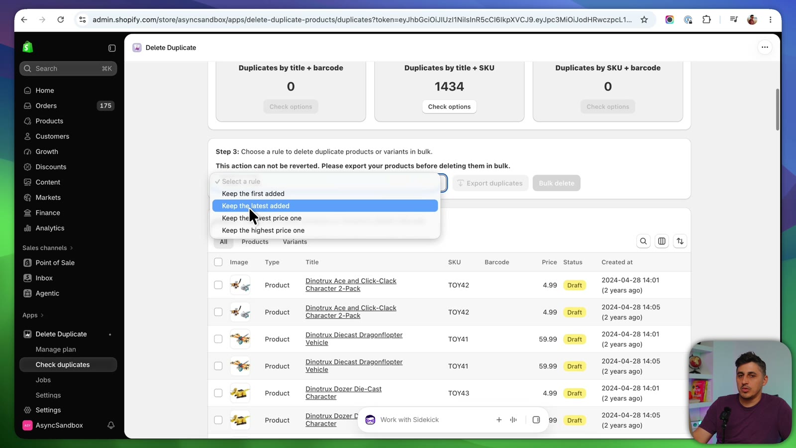Screen dimensions: 796x448
Task: Switch to the Variants tab
Action: click(x=295, y=242)
